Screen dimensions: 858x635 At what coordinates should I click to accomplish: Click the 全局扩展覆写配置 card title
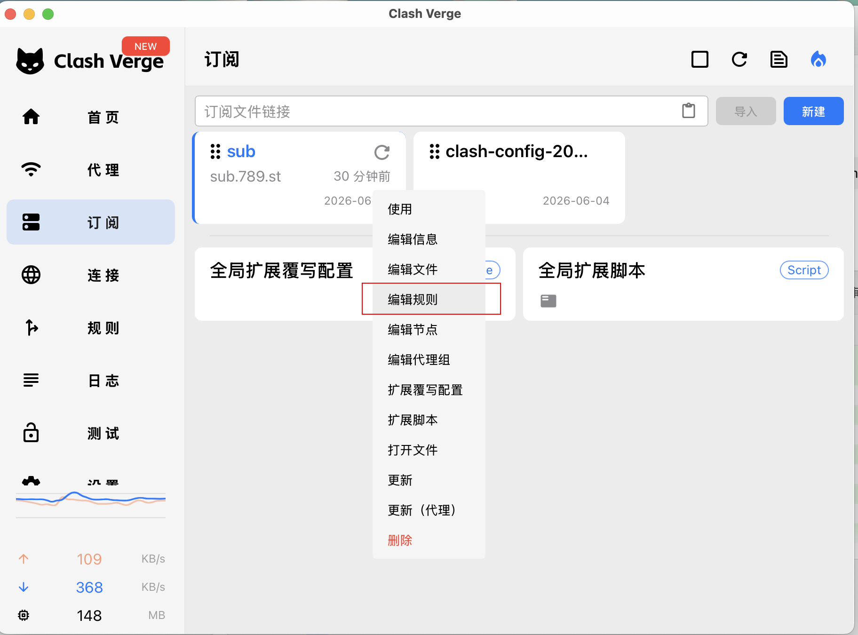282,270
